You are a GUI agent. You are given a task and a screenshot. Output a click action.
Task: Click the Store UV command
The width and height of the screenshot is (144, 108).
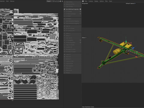click(68, 68)
